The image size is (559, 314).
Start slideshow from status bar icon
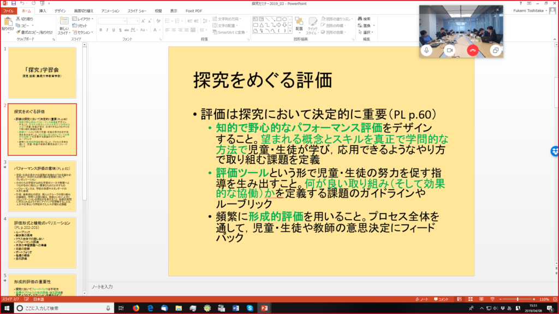(492, 299)
